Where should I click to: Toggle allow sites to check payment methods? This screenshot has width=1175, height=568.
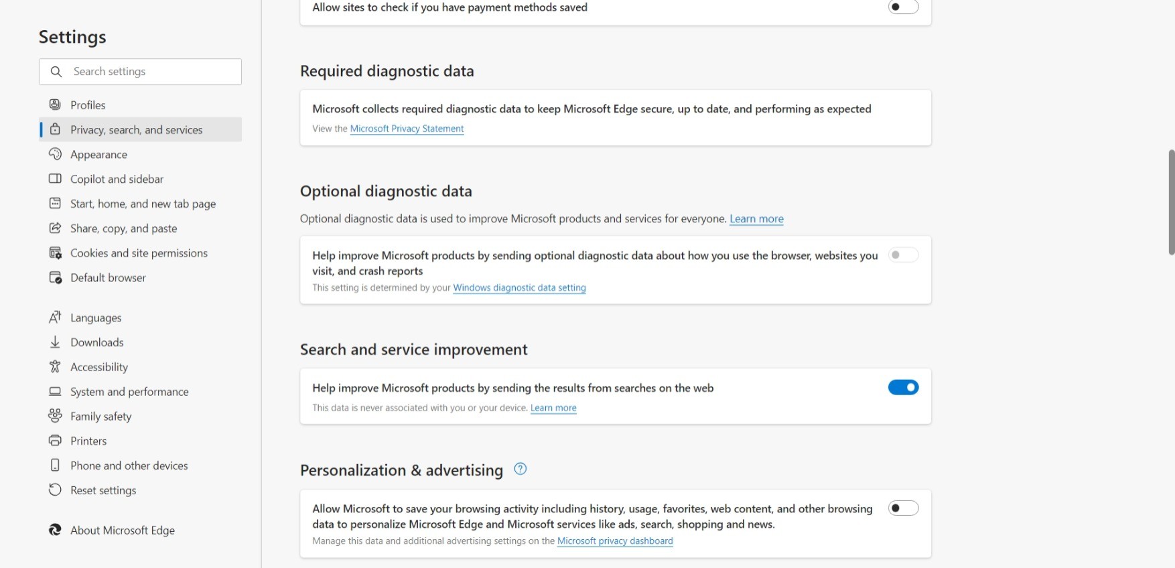click(x=903, y=7)
